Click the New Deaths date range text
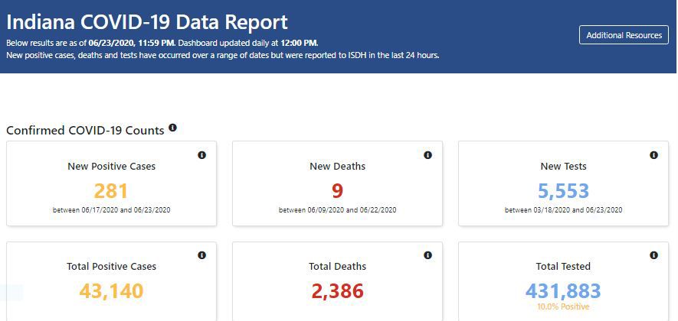The image size is (678, 321). click(x=338, y=210)
